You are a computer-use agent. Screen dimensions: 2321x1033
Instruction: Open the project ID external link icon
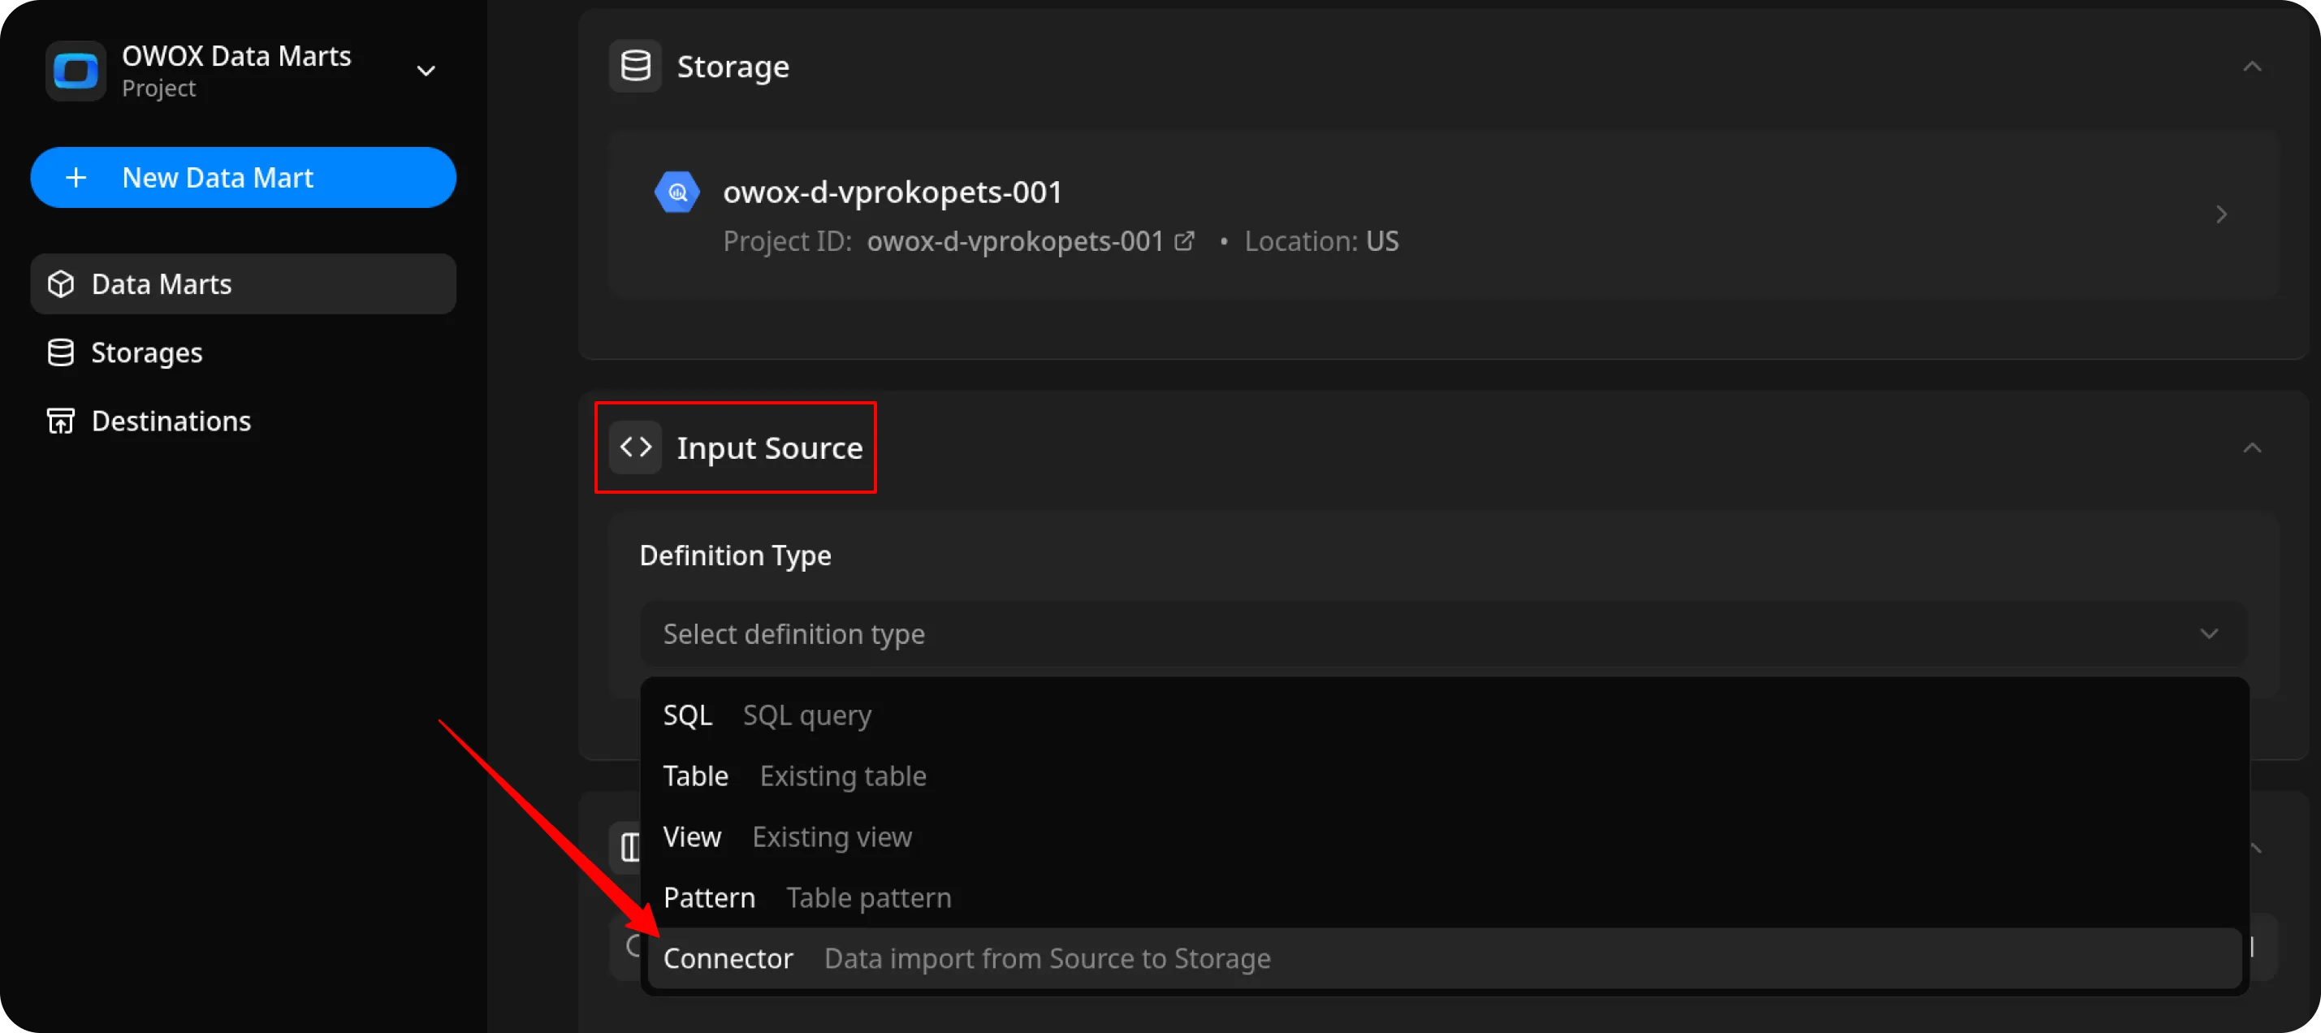click(x=1185, y=240)
